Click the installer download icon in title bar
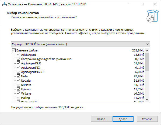 tap(4, 4)
